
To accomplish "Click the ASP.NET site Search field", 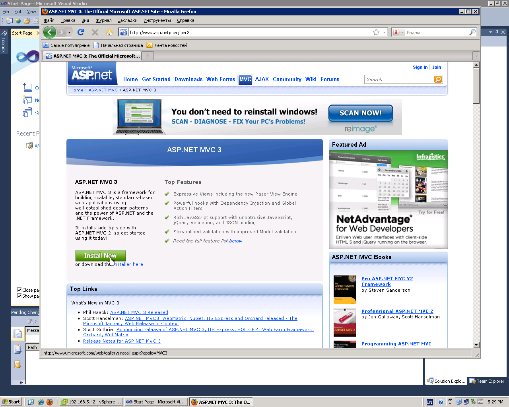I will [399, 79].
